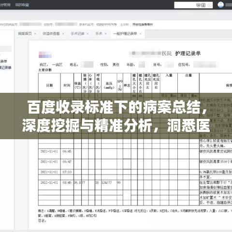Click the round plus icon in search box
This screenshot has width=232, height=232.
209,5
